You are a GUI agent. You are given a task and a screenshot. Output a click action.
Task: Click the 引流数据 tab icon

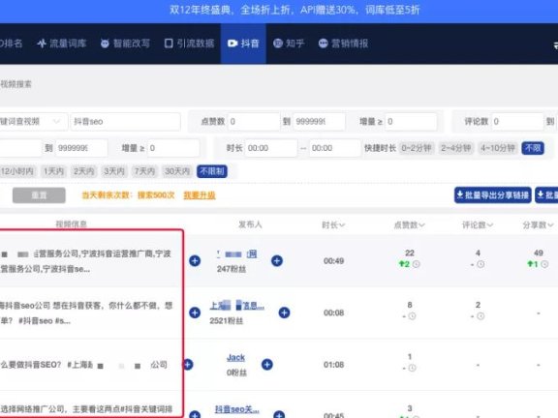169,44
